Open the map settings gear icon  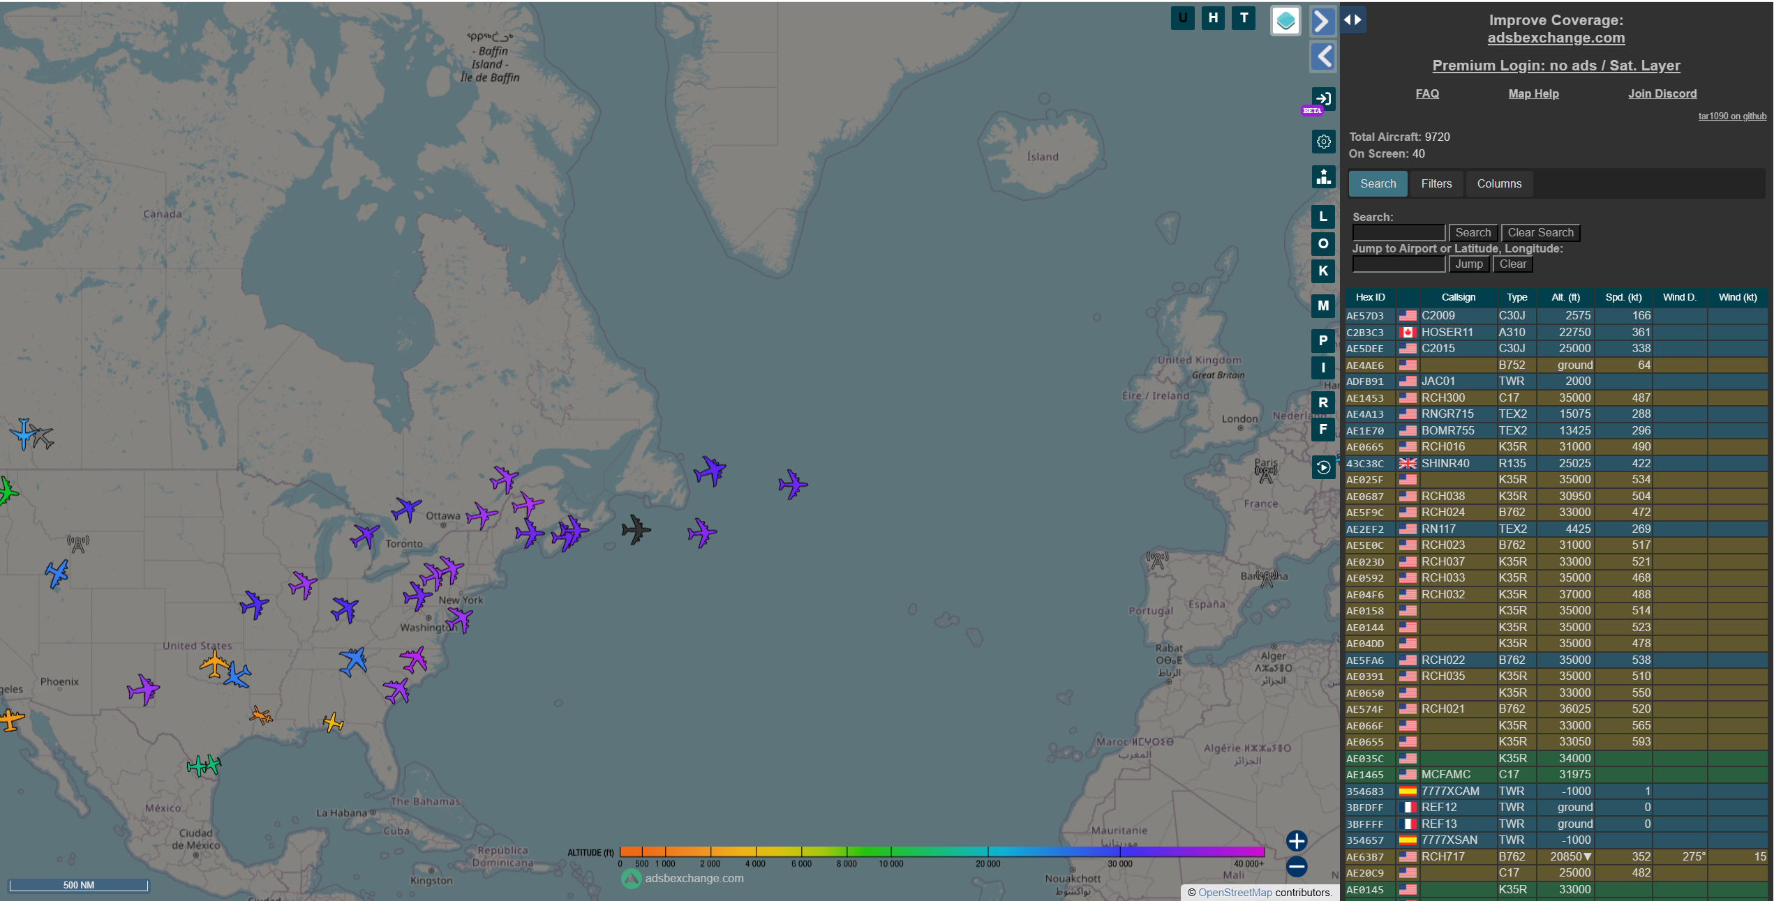(x=1323, y=142)
